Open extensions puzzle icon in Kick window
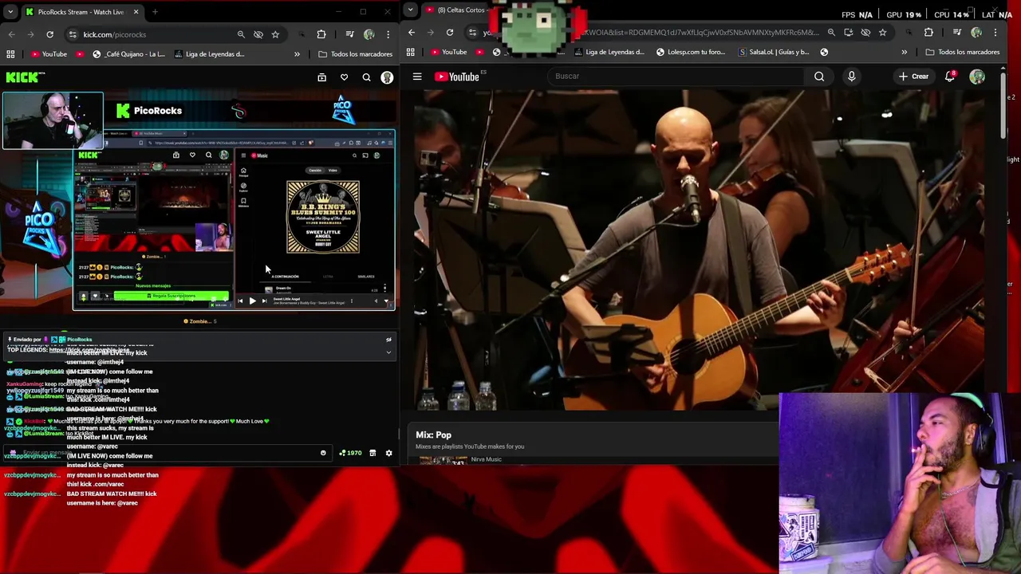 point(321,34)
